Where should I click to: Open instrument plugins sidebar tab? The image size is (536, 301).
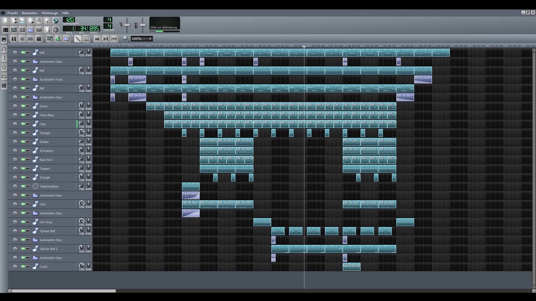coord(4,40)
